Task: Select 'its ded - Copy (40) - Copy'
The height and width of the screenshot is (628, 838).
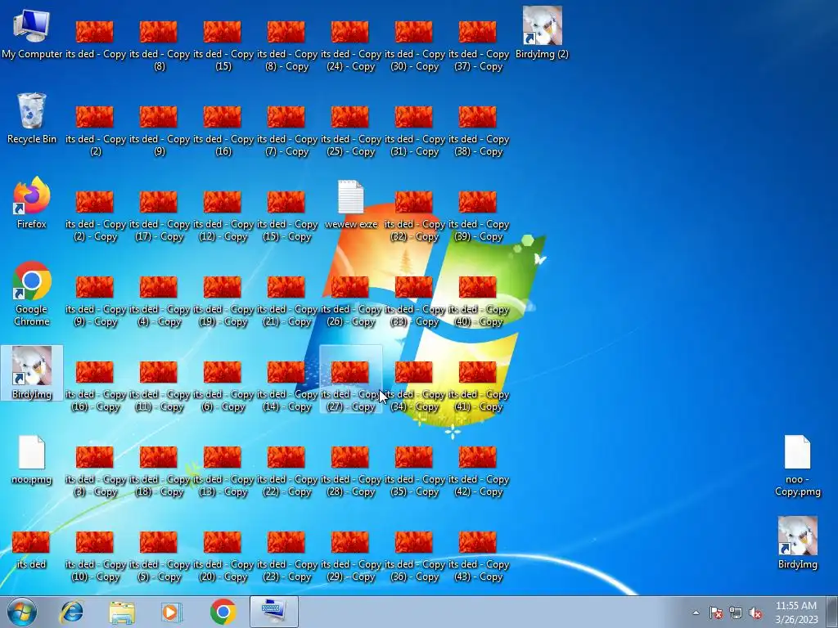Action: click(478, 301)
